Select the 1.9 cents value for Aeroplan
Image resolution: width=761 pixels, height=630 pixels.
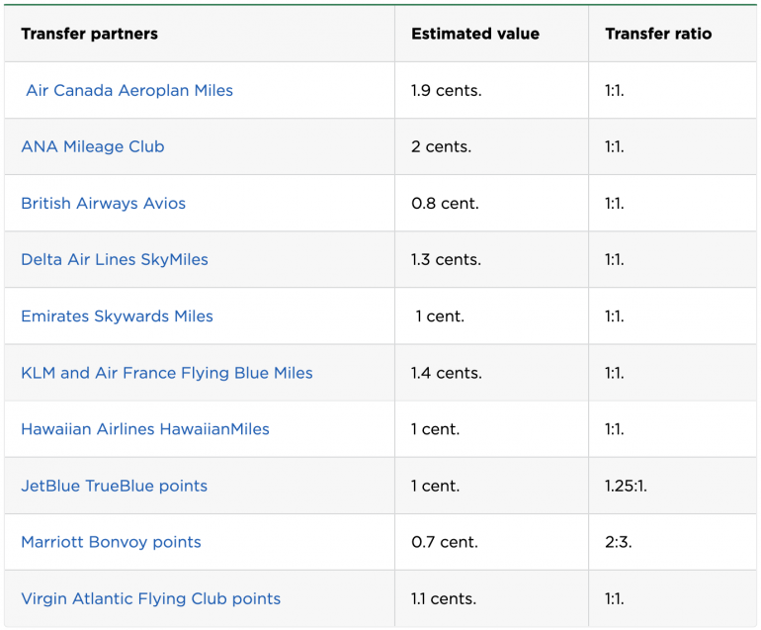(x=447, y=90)
